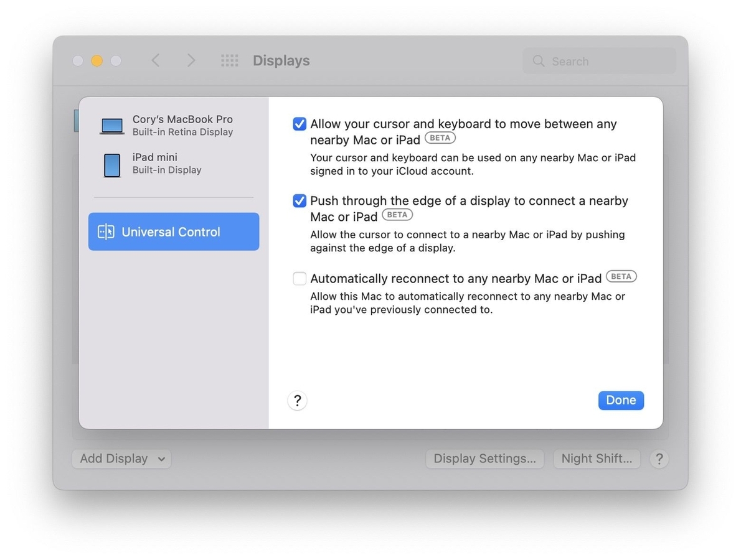The image size is (741, 560).
Task: Expand Add Display chevron arrow
Action: coord(161,459)
